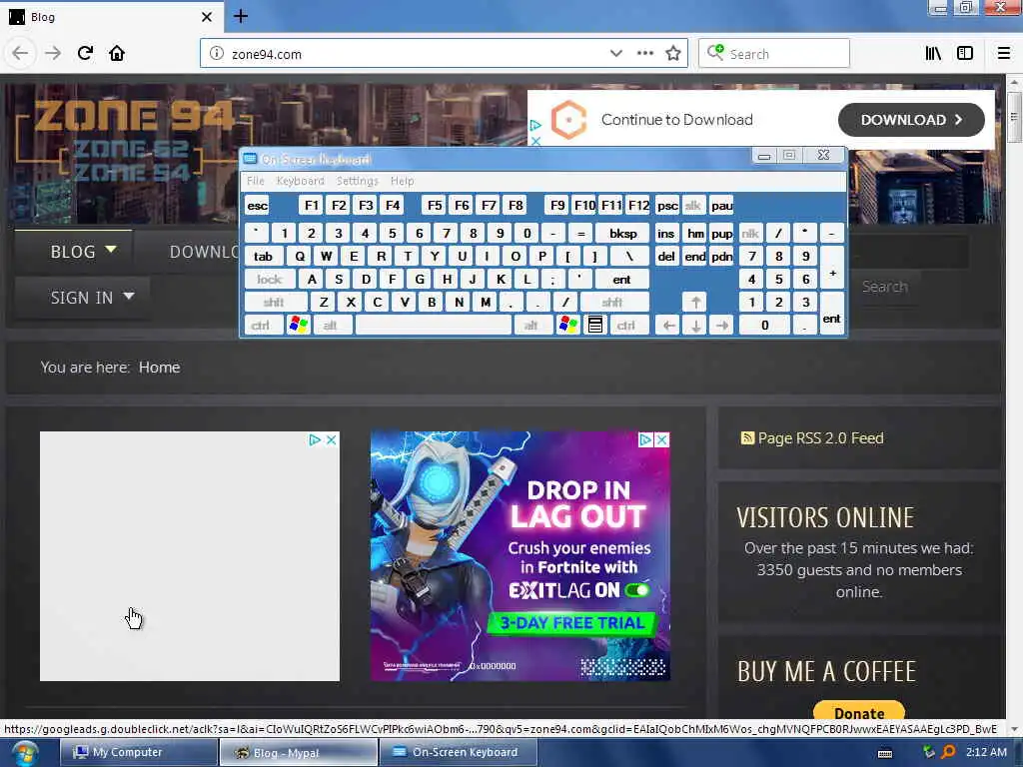This screenshot has width=1023, height=767.
Task: Bookmark this page with the star icon
Action: point(673,54)
